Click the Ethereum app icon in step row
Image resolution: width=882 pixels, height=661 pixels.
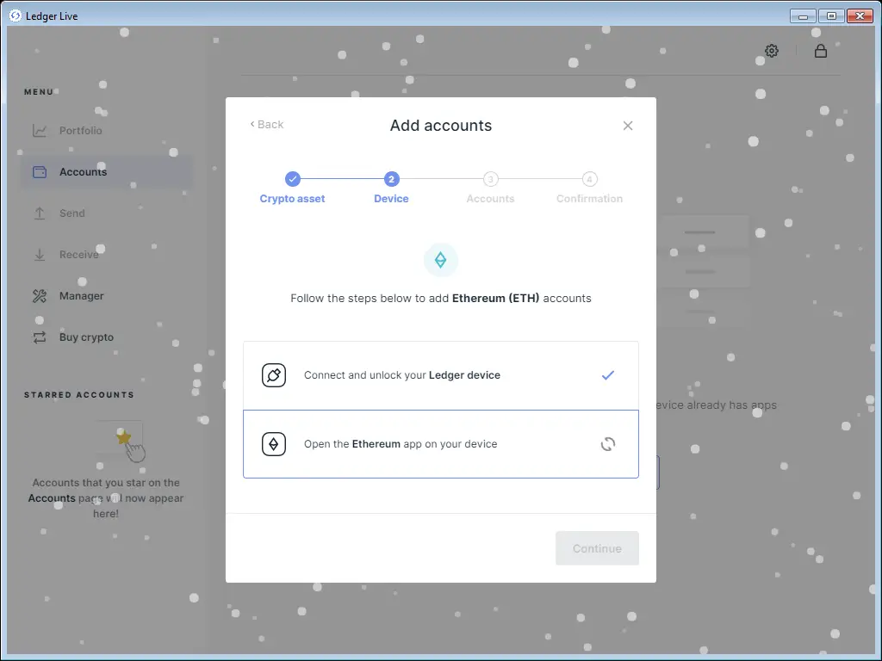point(274,444)
